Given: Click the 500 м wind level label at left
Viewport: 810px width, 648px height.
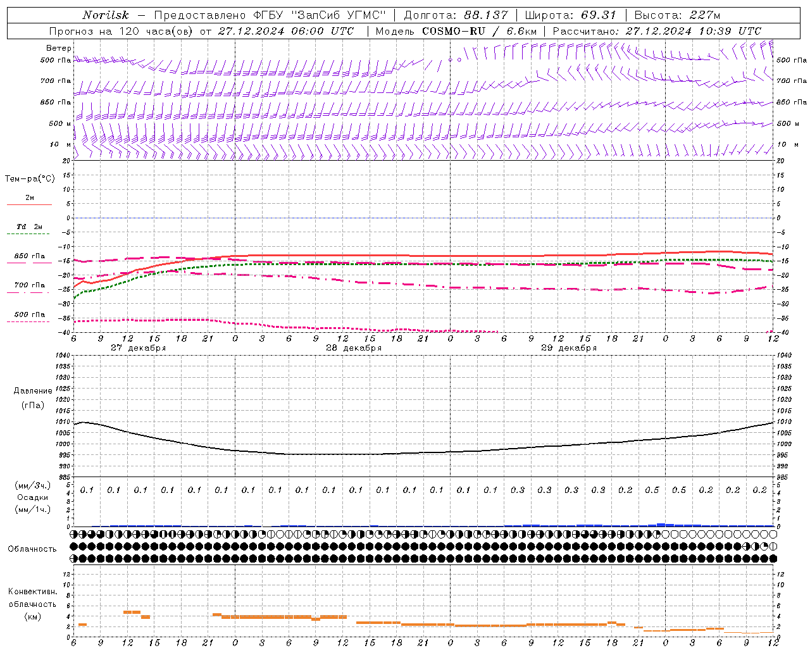Looking at the screenshot, I should 60,123.
